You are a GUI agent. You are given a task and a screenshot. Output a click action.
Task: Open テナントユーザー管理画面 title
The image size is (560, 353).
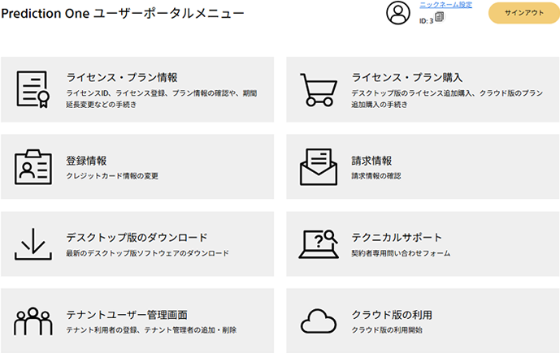pos(127,315)
